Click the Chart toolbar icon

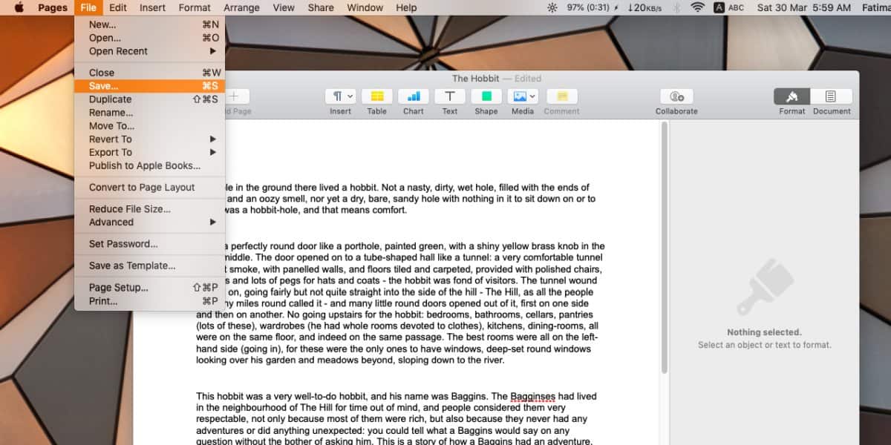[413, 96]
